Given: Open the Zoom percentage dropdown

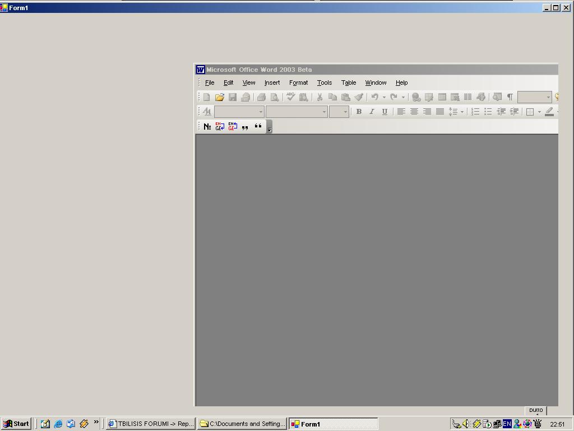Looking at the screenshot, I should point(548,97).
